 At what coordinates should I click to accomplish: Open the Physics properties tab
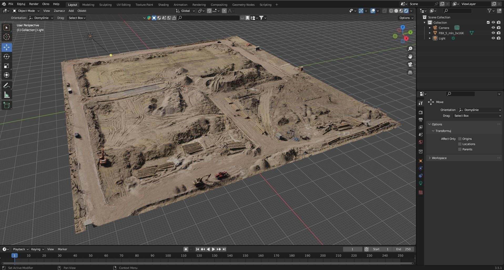(421, 168)
